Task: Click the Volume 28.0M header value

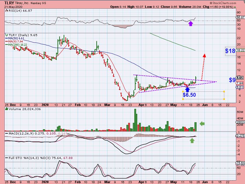Action: point(190,7)
